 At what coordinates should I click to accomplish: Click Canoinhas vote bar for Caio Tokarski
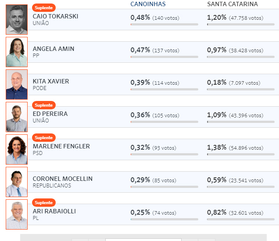tap(164, 25)
